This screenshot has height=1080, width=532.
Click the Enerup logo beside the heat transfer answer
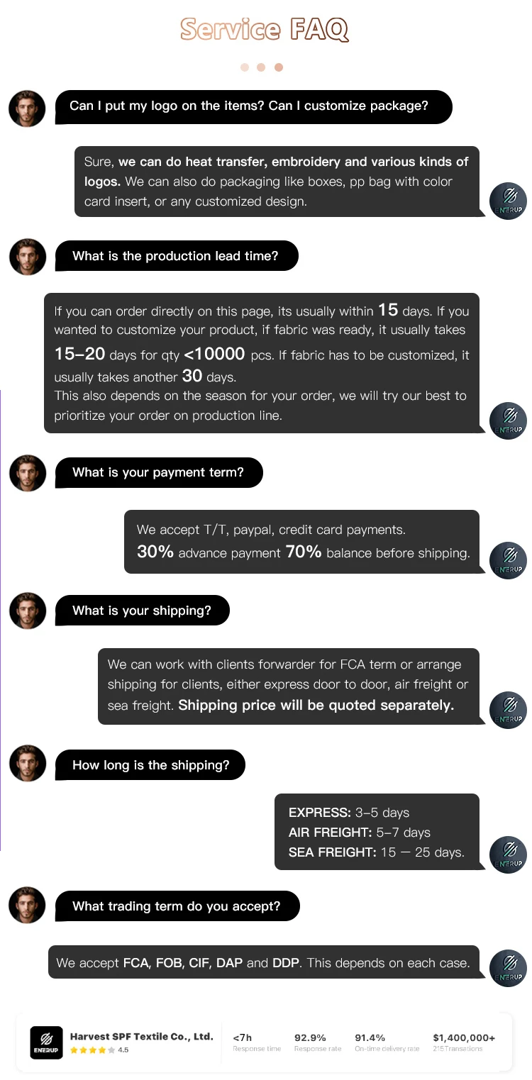point(508,201)
